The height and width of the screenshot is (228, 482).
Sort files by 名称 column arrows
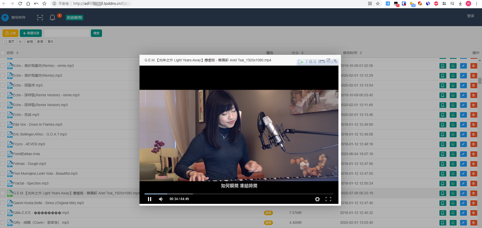(17, 53)
